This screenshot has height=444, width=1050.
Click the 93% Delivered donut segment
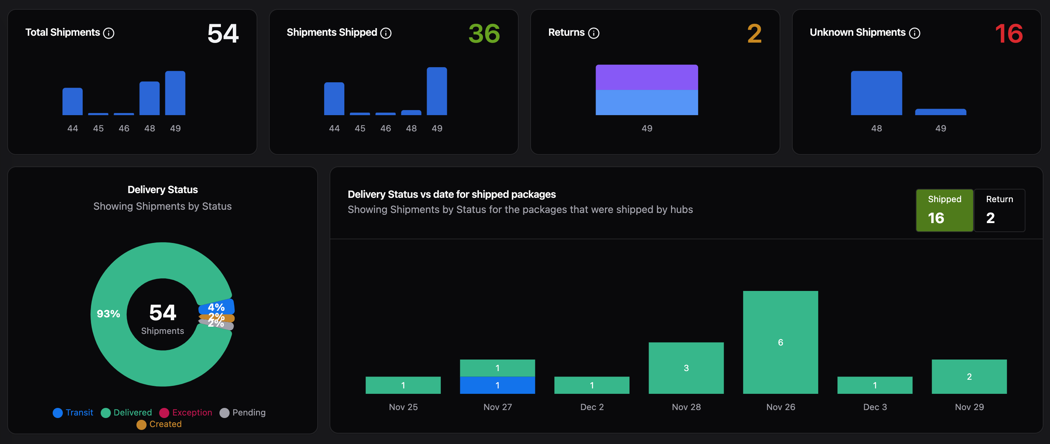click(108, 314)
